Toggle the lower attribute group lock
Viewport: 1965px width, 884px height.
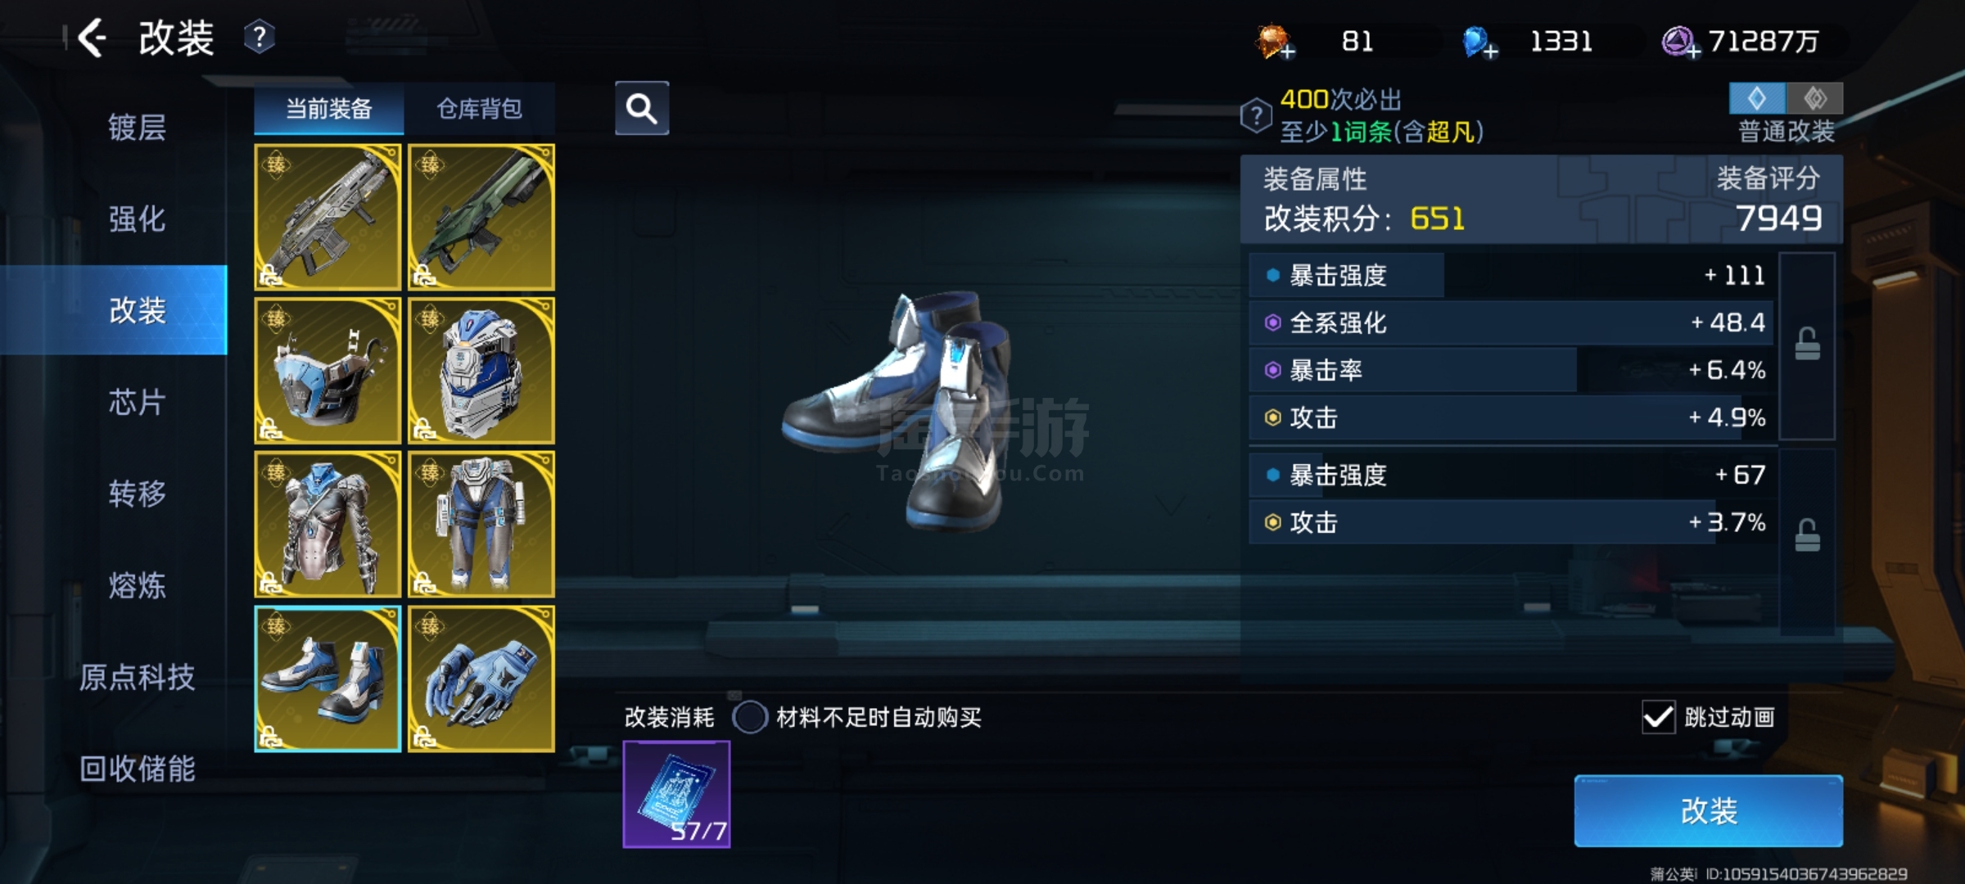[x=1807, y=535]
